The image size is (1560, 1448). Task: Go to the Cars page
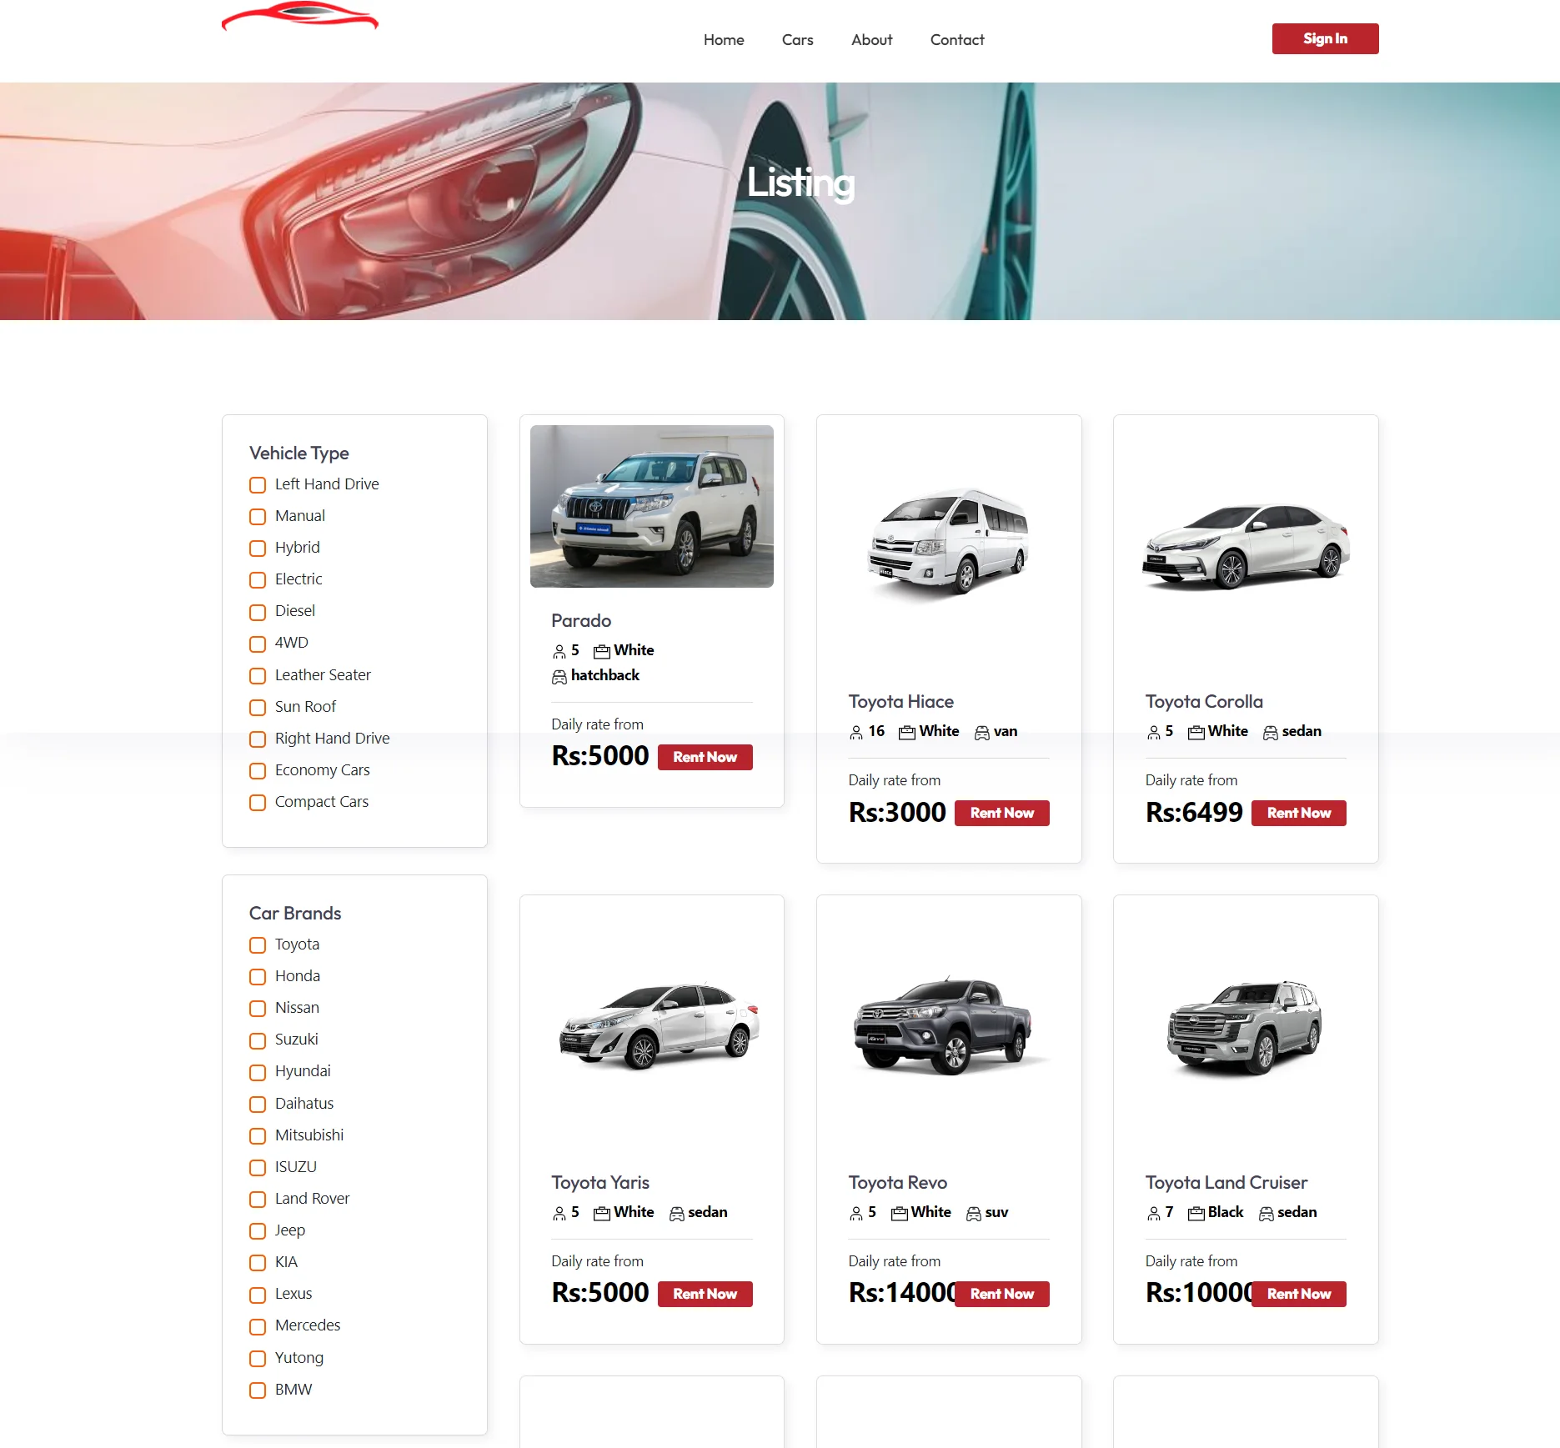(797, 40)
